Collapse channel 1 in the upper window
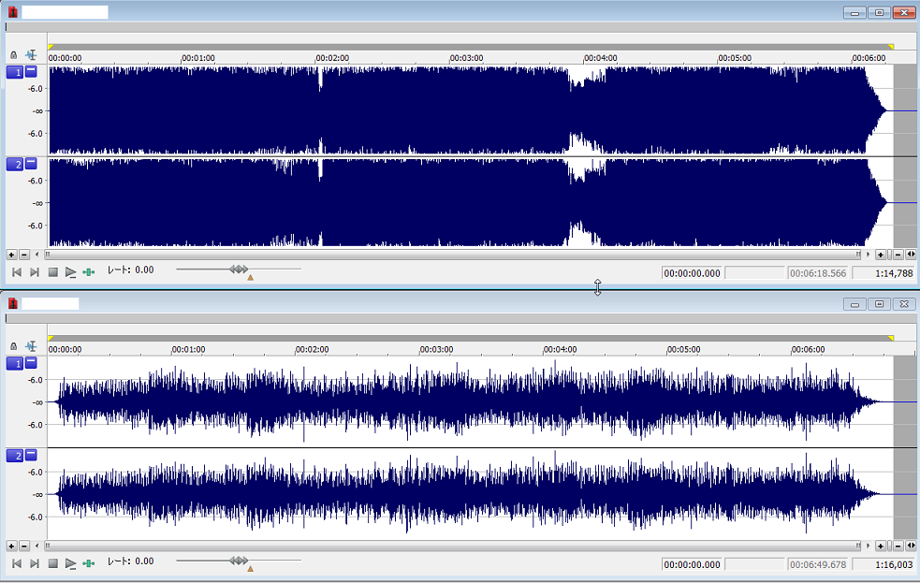Viewport: 920px width, 583px height. pos(31,71)
